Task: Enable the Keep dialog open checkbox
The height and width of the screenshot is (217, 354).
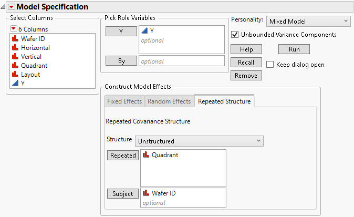Action: point(270,65)
